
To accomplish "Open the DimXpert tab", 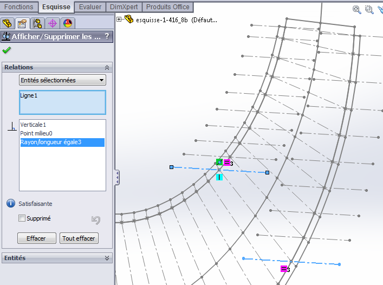I will coord(124,7).
